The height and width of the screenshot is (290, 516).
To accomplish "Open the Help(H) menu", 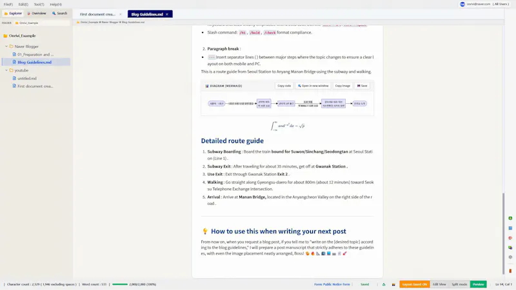I will click(55, 5).
